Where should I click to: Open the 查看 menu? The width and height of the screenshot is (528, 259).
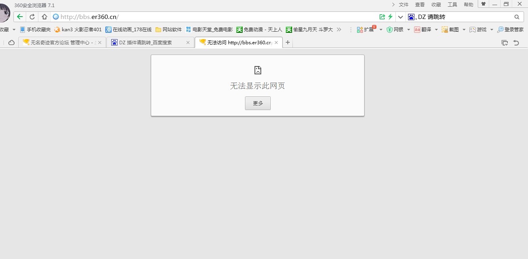coord(420,5)
